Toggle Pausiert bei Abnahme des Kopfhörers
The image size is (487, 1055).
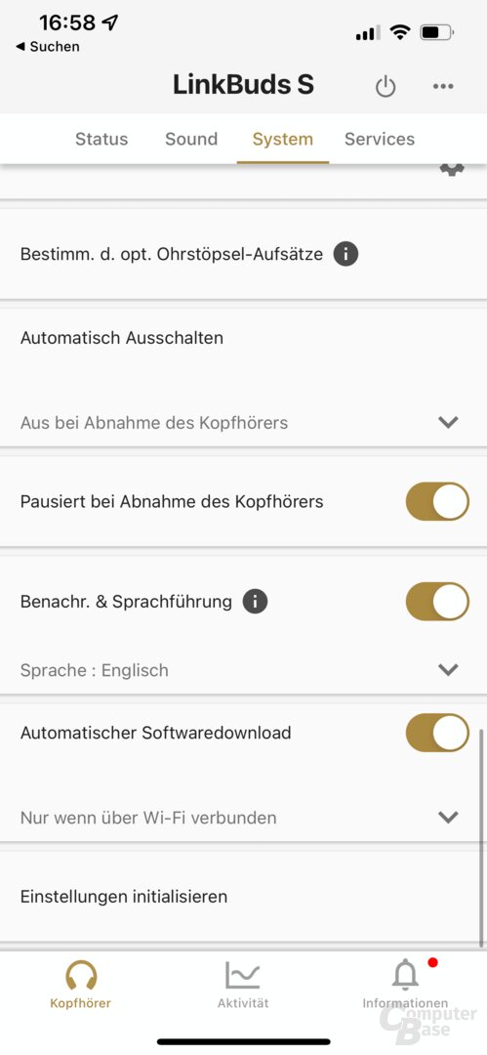(437, 501)
